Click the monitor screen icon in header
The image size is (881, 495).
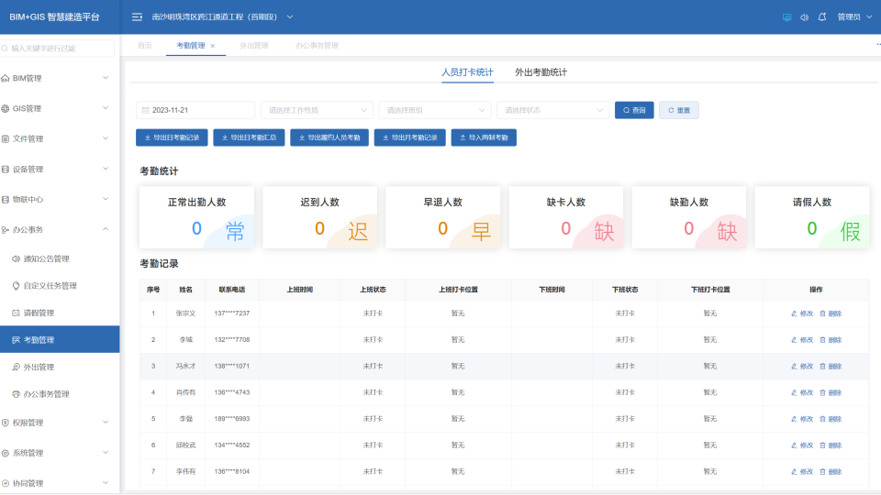click(786, 16)
